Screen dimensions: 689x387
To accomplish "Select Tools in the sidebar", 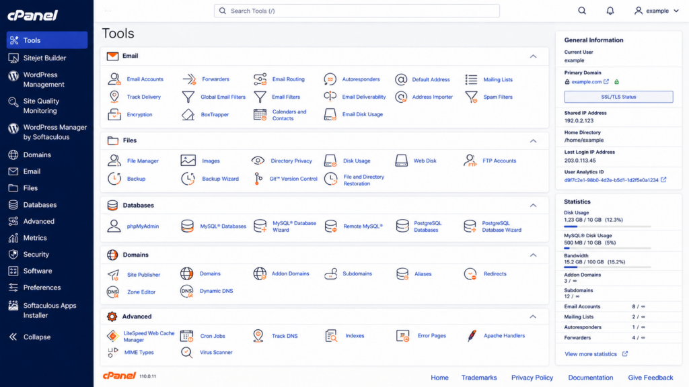I will tap(47, 40).
